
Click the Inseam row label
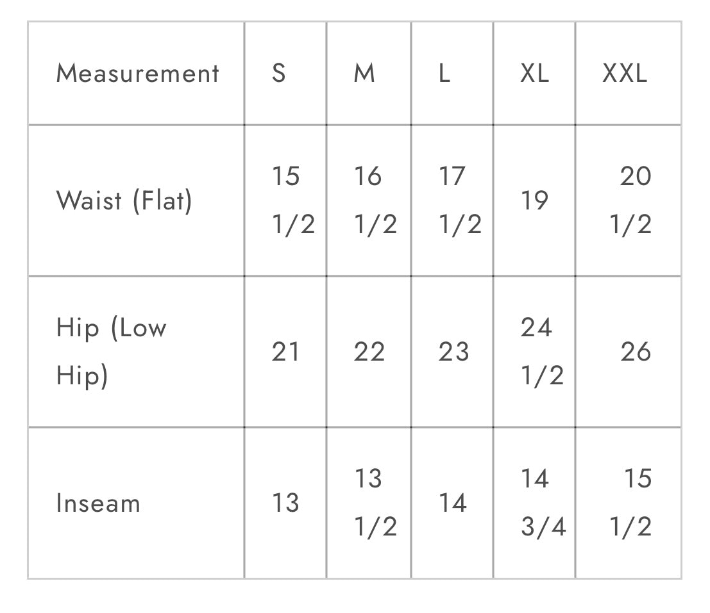[x=98, y=503]
